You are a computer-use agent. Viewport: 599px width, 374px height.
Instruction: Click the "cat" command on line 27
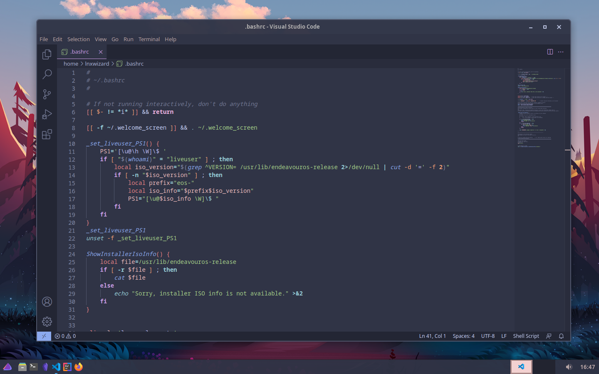(119, 278)
